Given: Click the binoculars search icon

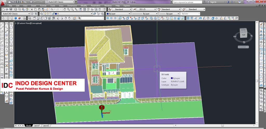Looking at the screenshot, I should point(204,2).
